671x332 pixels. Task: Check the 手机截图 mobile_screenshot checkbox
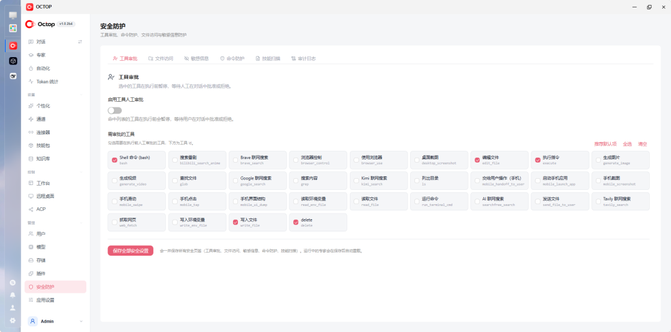pos(598,181)
